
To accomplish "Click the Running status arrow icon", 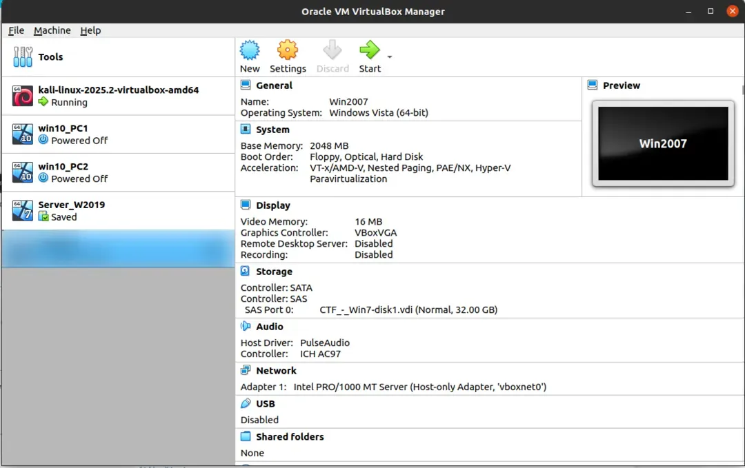I will (x=43, y=101).
